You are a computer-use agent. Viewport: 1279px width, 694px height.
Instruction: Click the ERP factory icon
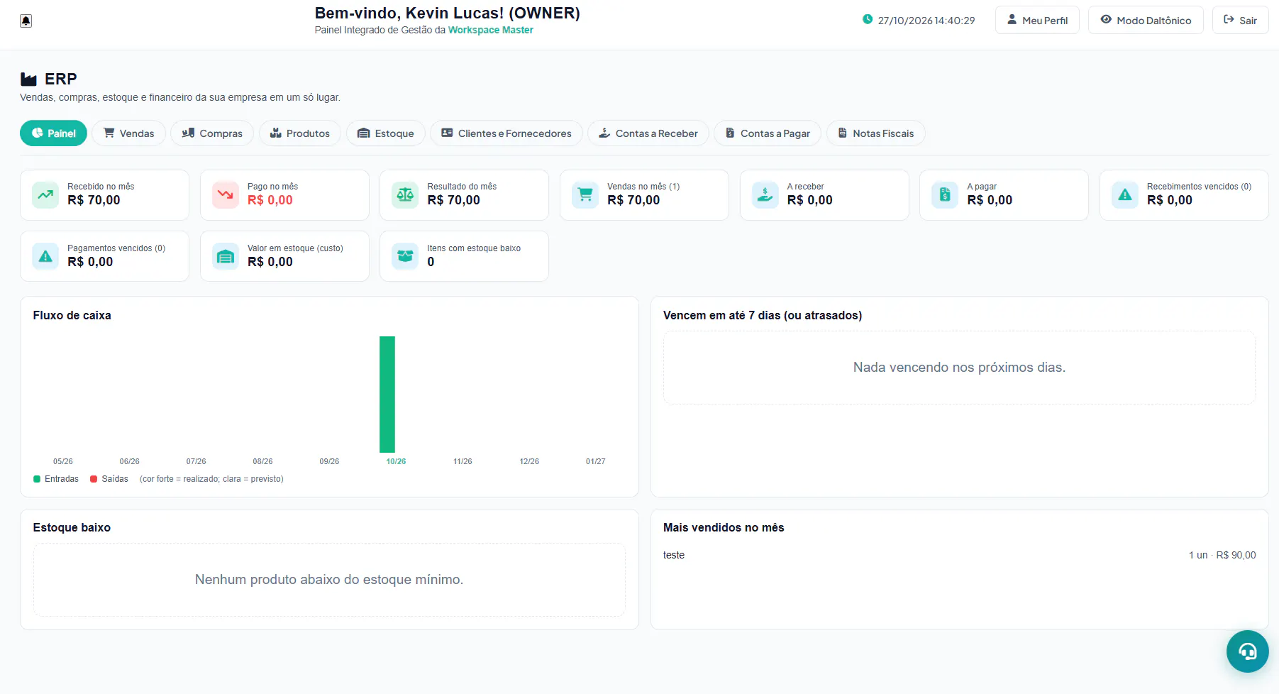pyautogui.click(x=28, y=79)
